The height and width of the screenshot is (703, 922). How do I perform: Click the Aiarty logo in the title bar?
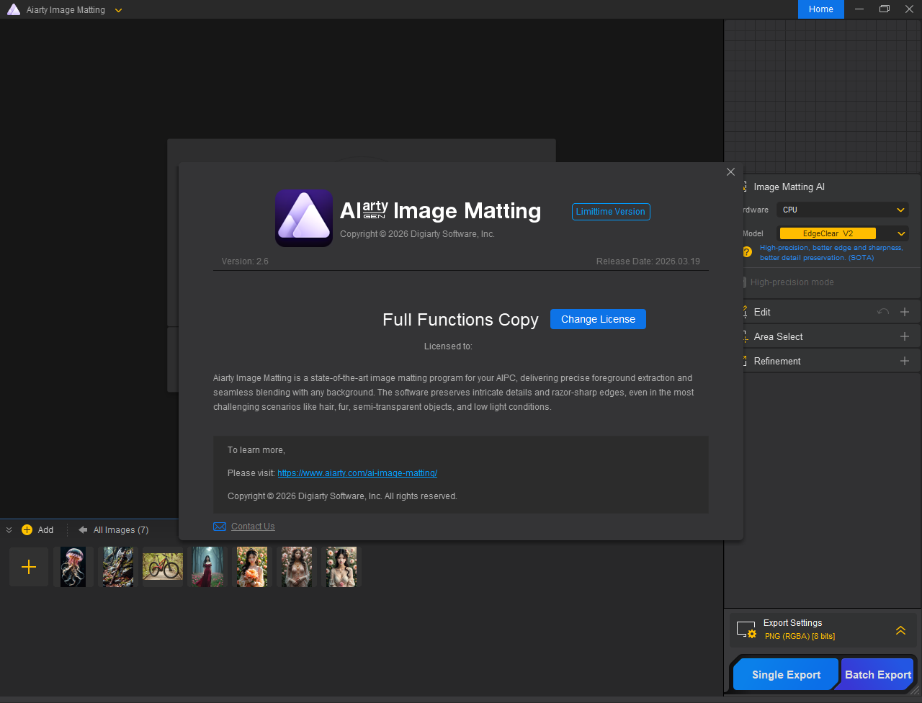coord(13,10)
